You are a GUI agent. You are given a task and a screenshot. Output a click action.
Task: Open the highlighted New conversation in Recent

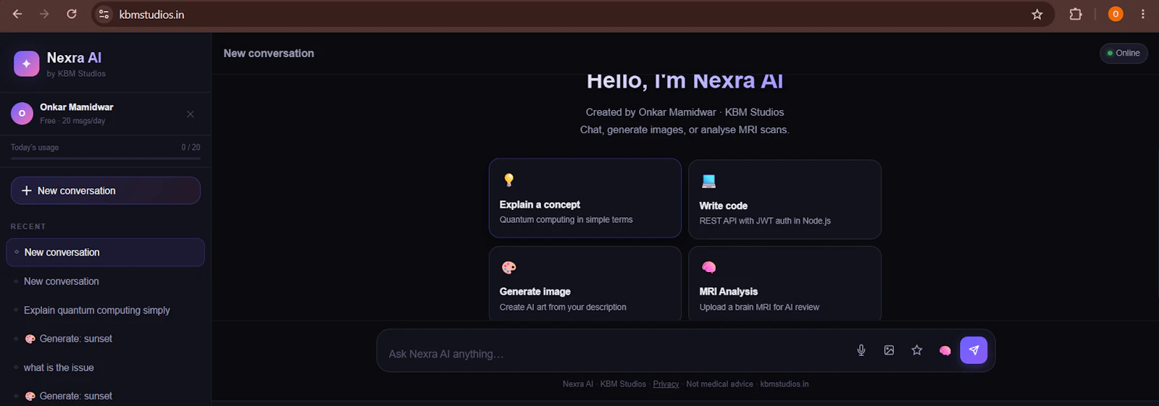(x=106, y=253)
